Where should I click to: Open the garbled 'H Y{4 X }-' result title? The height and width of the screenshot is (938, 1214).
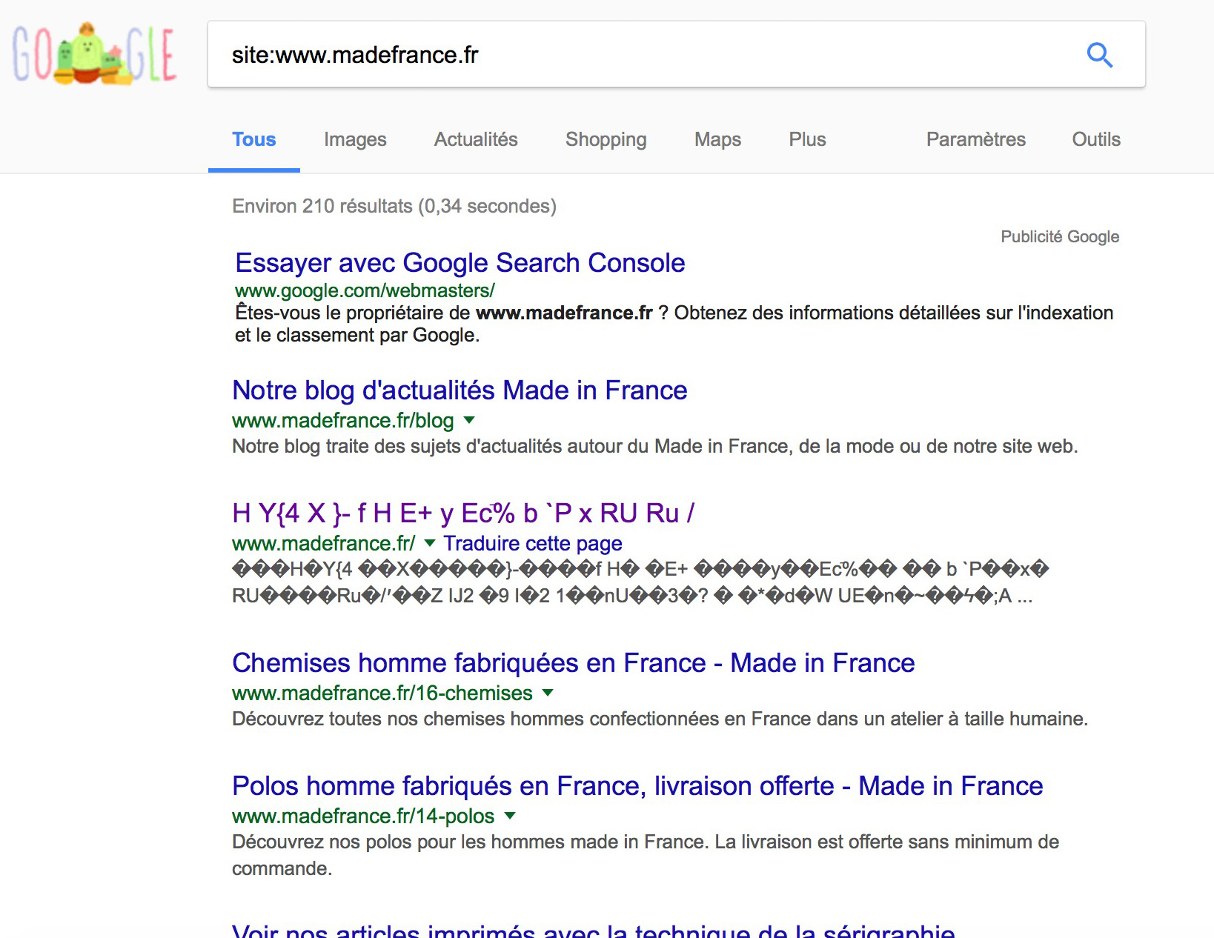pos(463,513)
